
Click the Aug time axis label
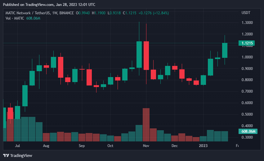[x=46, y=146]
